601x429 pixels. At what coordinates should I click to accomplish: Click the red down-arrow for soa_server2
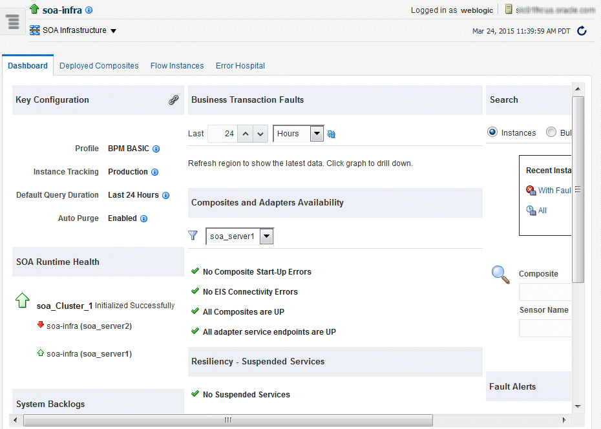(41, 325)
